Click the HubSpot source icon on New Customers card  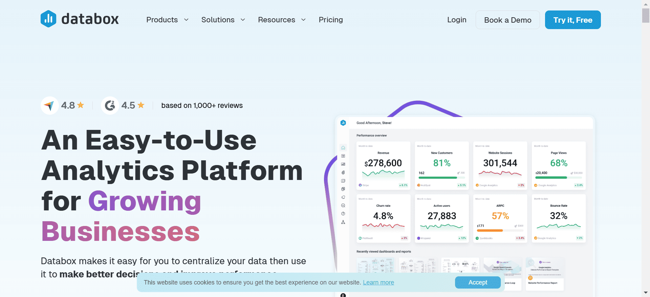[x=419, y=185]
